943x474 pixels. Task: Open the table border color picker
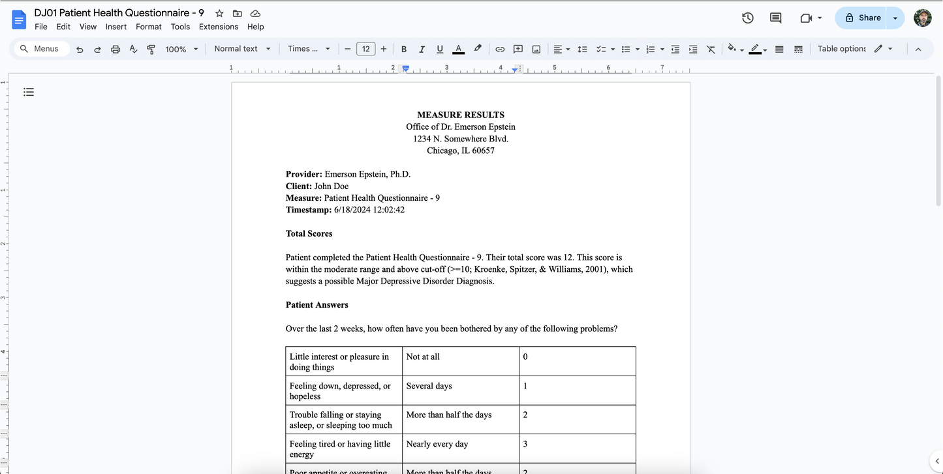[x=756, y=49]
